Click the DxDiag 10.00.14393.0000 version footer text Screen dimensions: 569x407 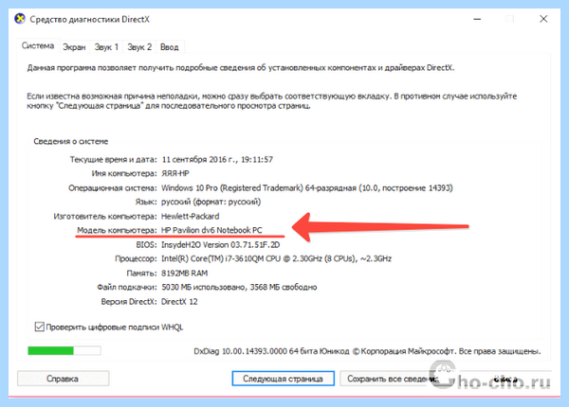[x=367, y=351]
